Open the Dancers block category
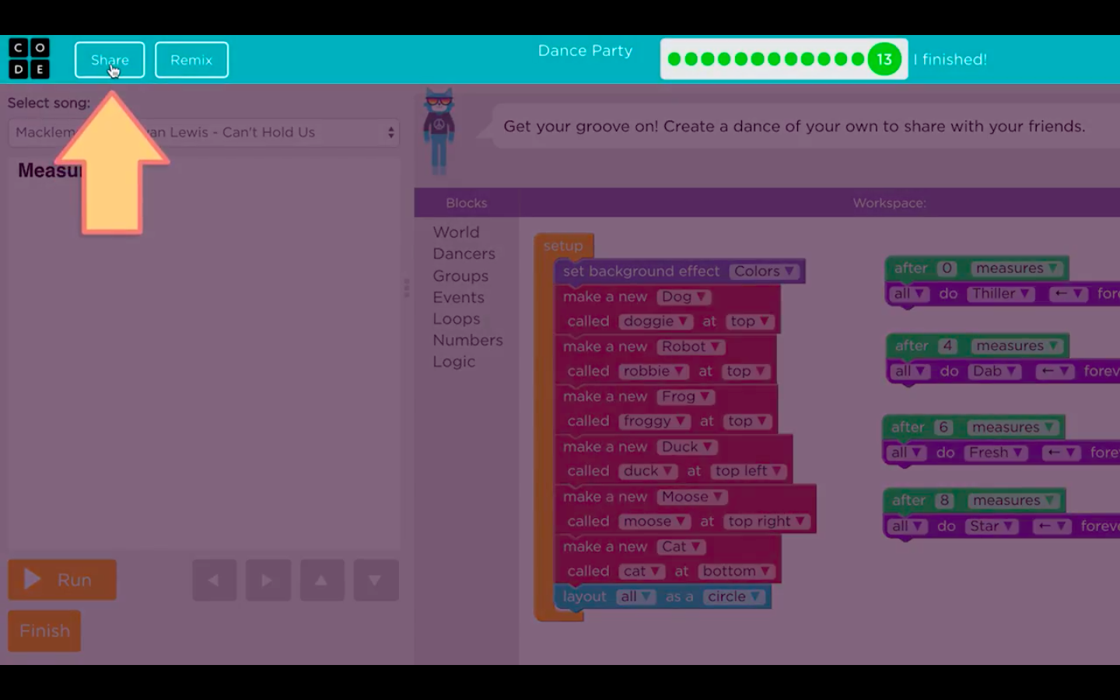This screenshot has width=1120, height=700. (464, 254)
